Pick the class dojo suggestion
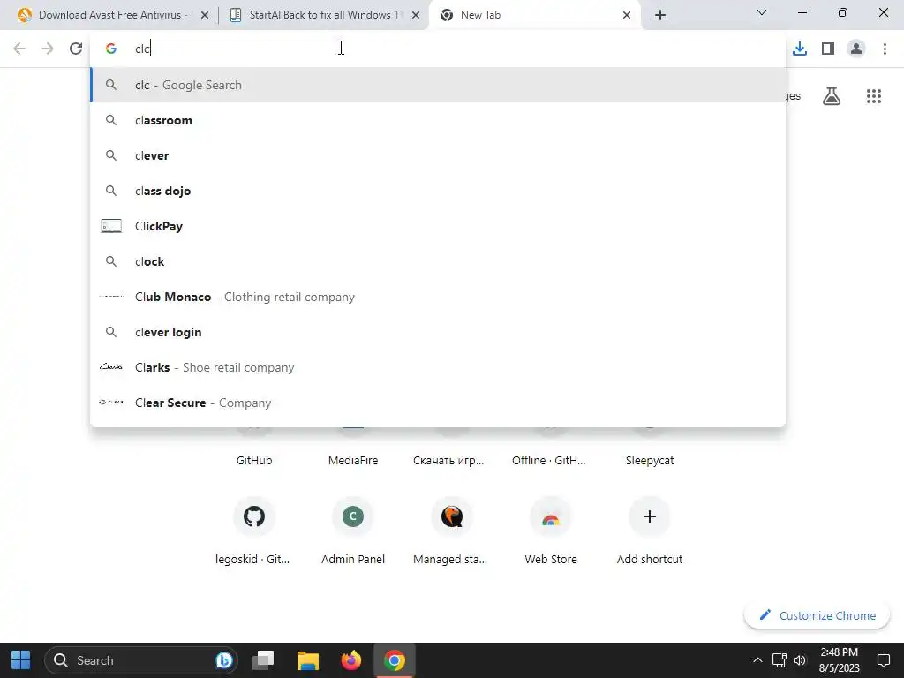This screenshot has height=678, width=904. point(438,191)
